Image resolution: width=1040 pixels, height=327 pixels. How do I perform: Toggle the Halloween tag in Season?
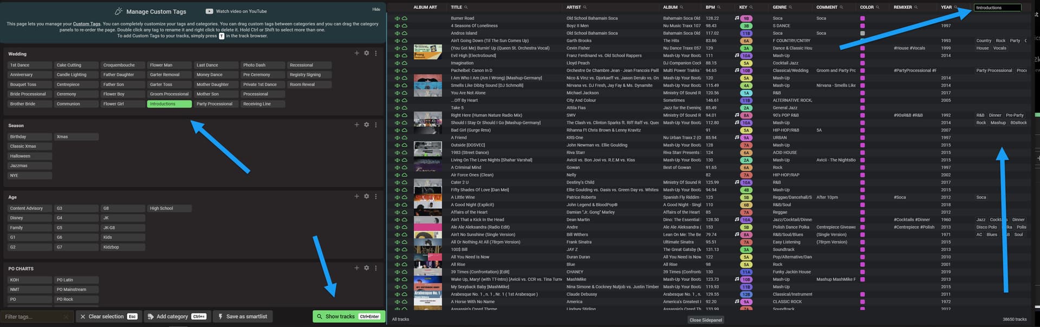click(x=29, y=156)
